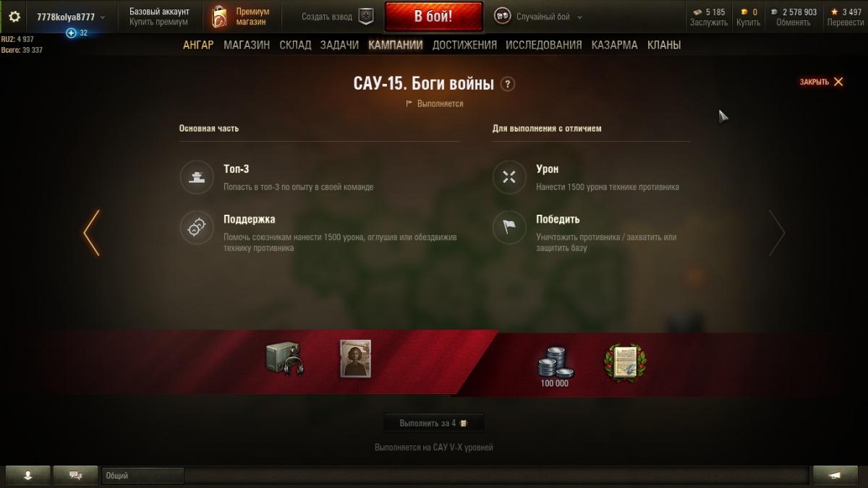
Task: Close the mission view via ЗАКРЫТЬ
Action: point(822,82)
